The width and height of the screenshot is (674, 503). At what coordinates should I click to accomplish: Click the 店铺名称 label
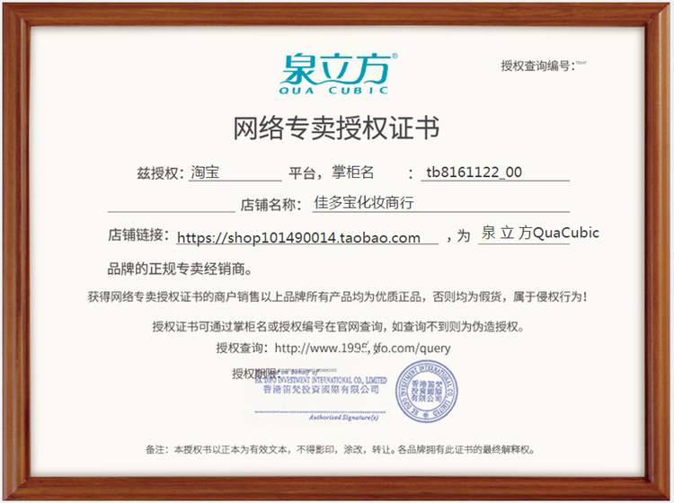pos(270,205)
